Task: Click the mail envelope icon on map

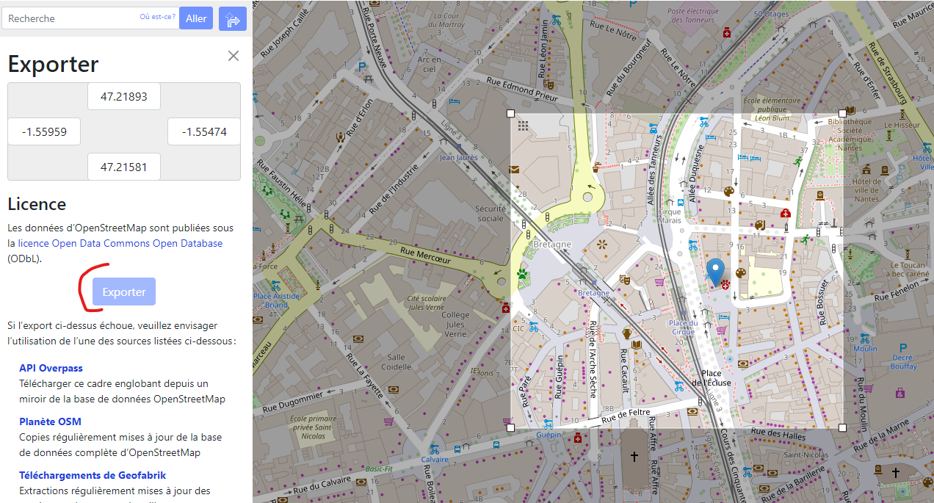Action: pyautogui.click(x=515, y=170)
